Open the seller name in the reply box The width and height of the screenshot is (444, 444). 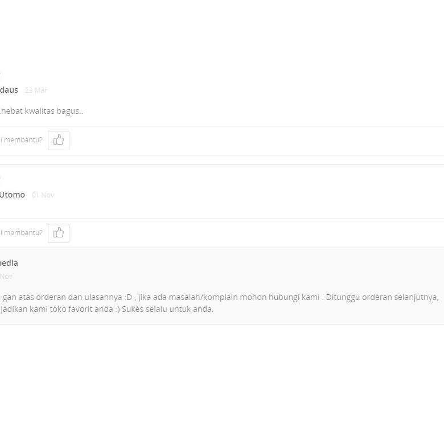pyautogui.click(x=9, y=263)
